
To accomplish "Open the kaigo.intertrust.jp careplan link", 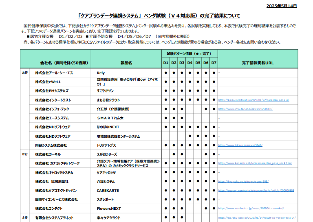I will tap(253, 100).
